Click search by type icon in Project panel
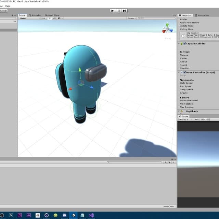This screenshot has width=219, height=219. [165, 163]
